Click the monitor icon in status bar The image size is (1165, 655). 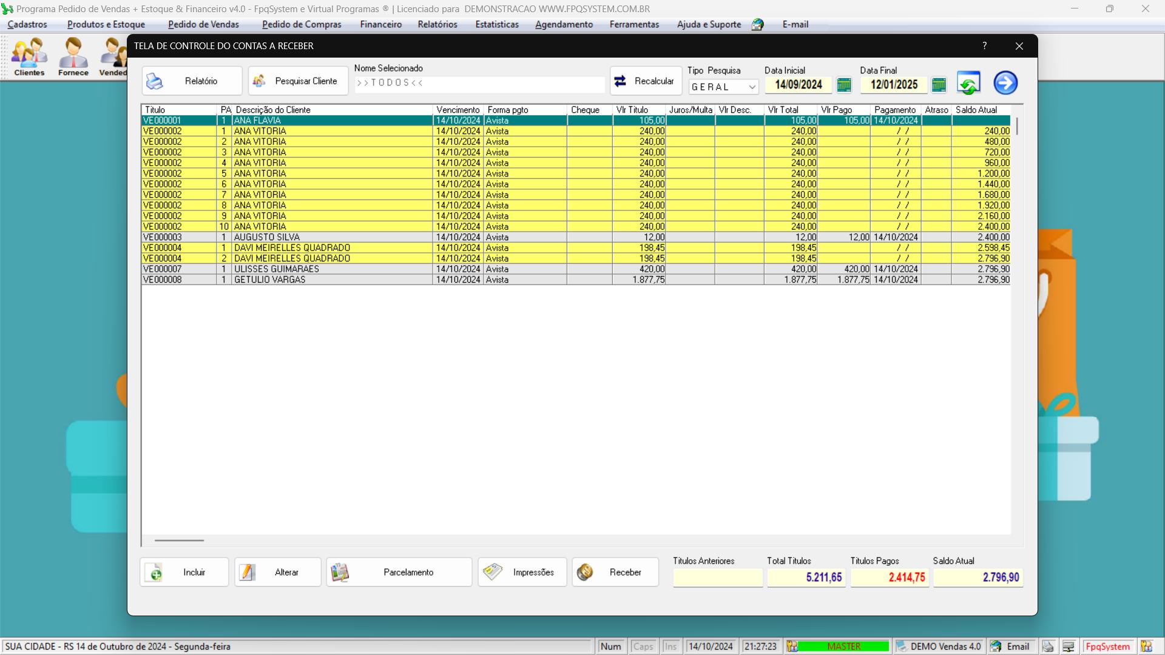pos(1069,647)
